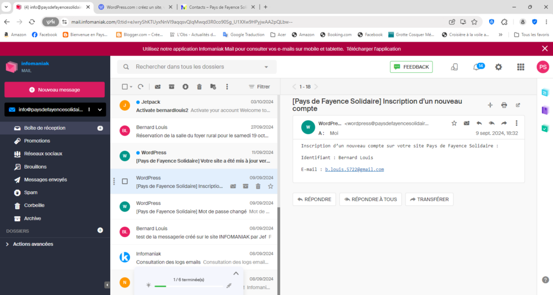Click the trash icon in the list toolbar
Image resolution: width=553 pixels, height=295 pixels.
pos(199,86)
